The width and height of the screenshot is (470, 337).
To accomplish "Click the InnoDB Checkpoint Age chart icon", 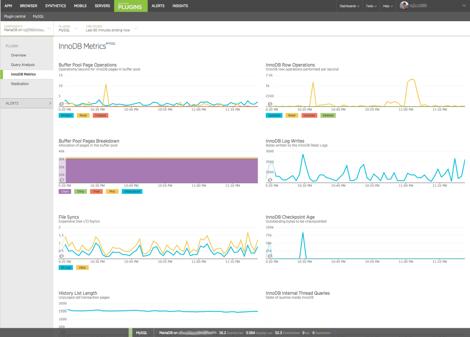I will click(270, 256).
